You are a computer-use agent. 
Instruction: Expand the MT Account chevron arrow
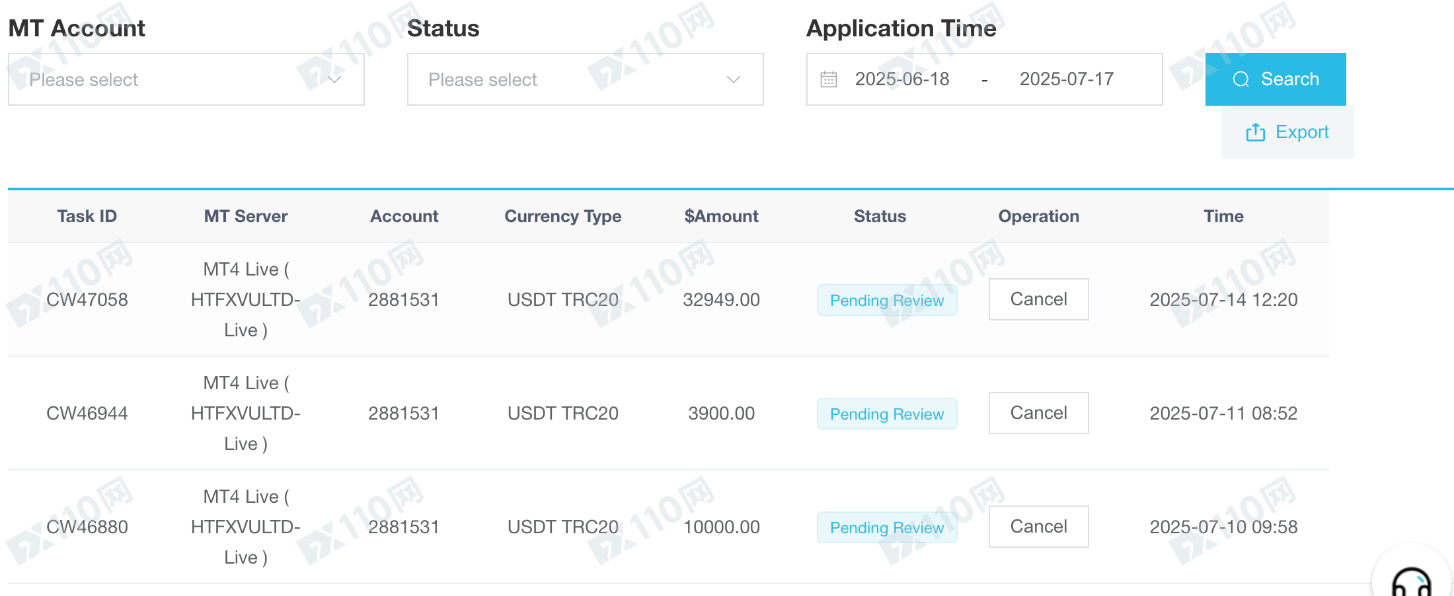(334, 80)
